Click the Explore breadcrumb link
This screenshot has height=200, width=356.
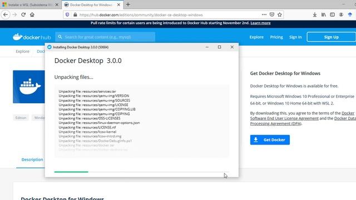22,51
